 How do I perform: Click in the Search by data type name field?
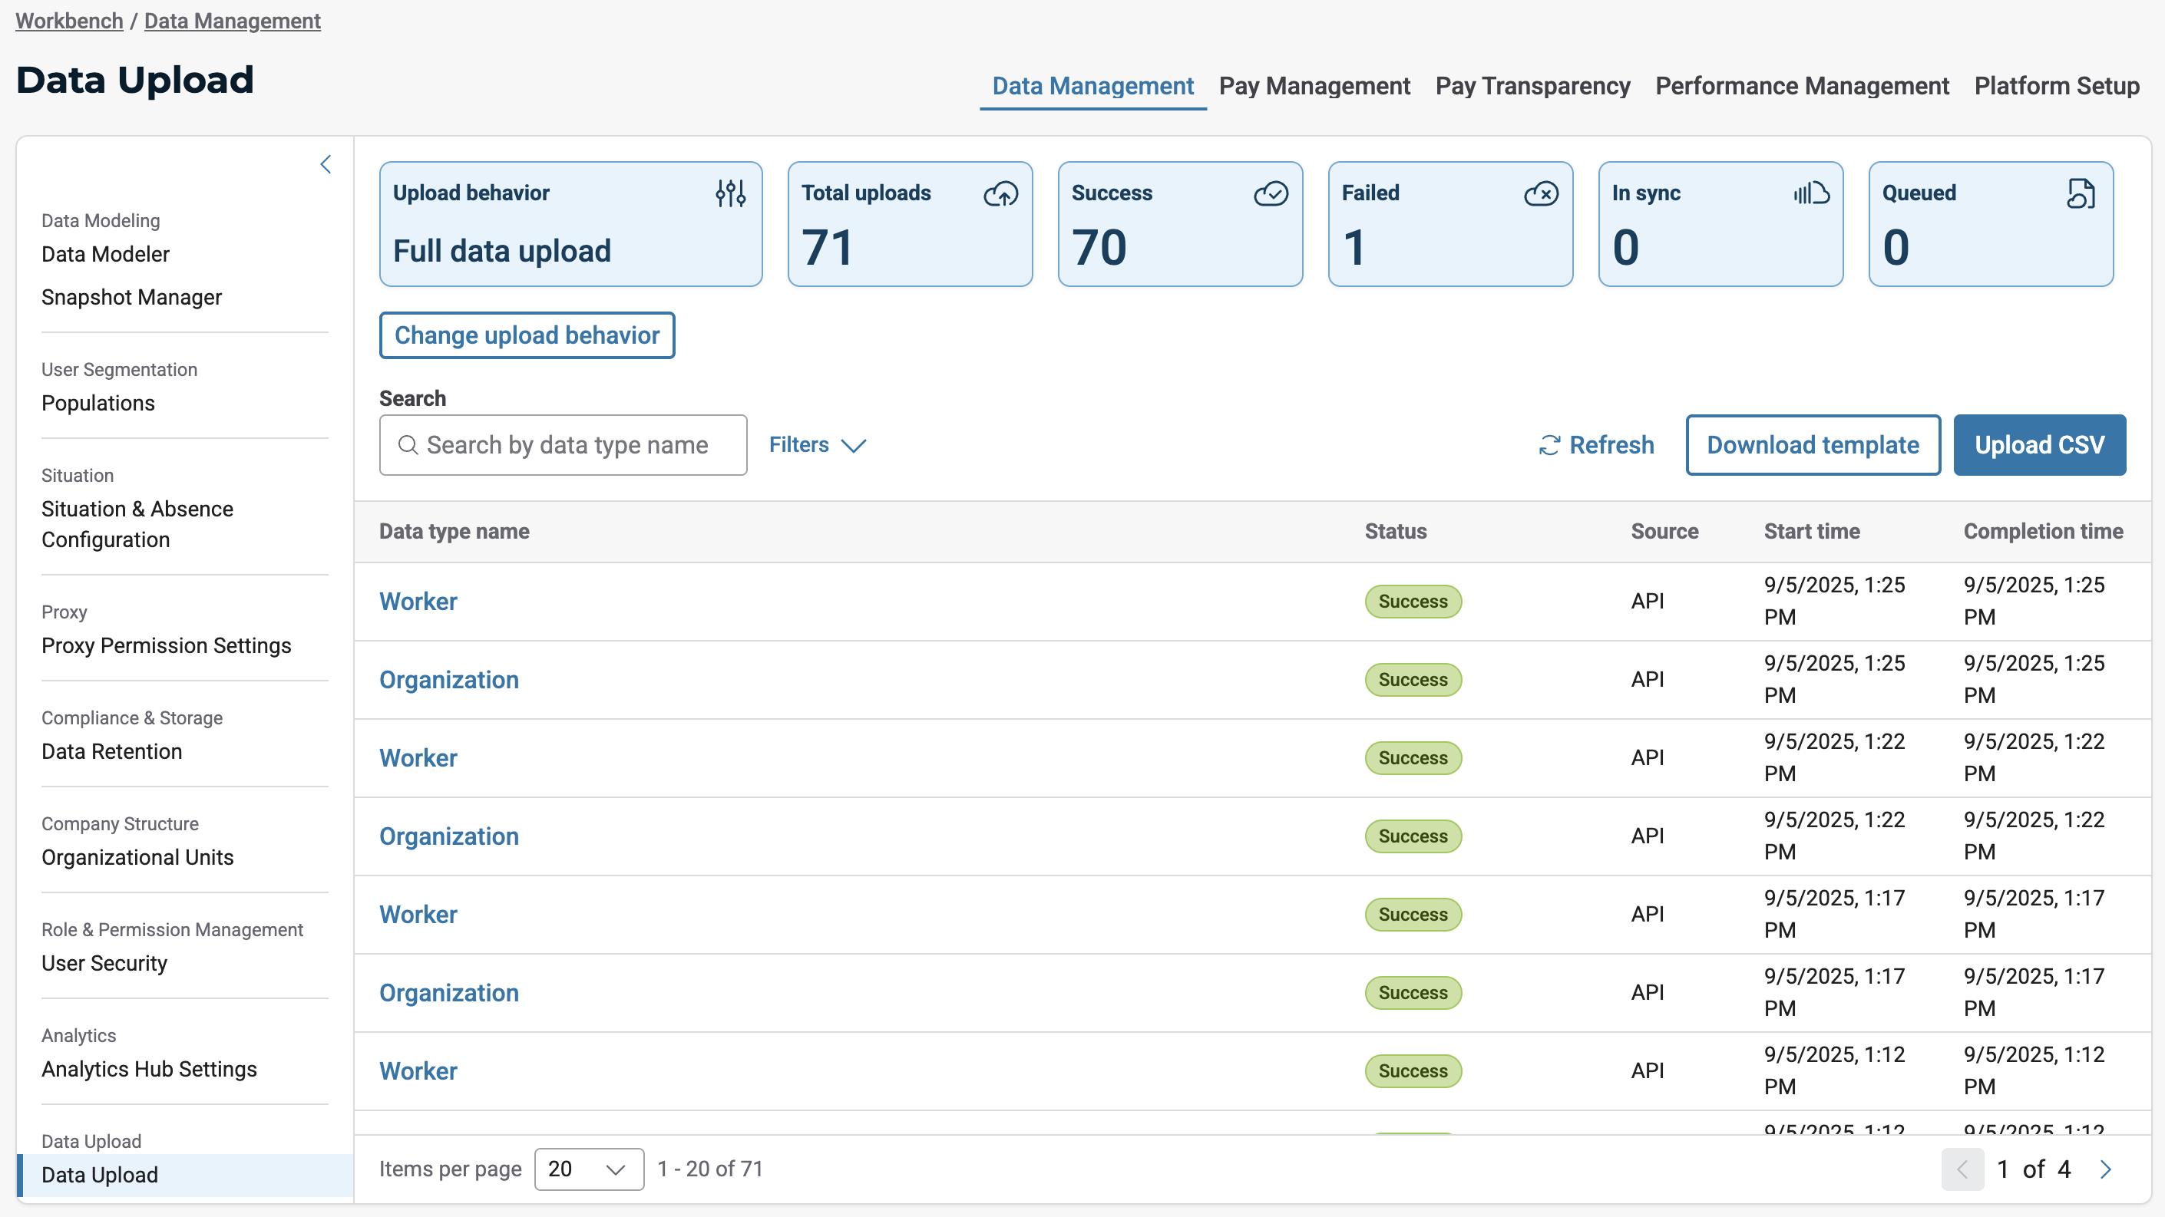tap(563, 444)
